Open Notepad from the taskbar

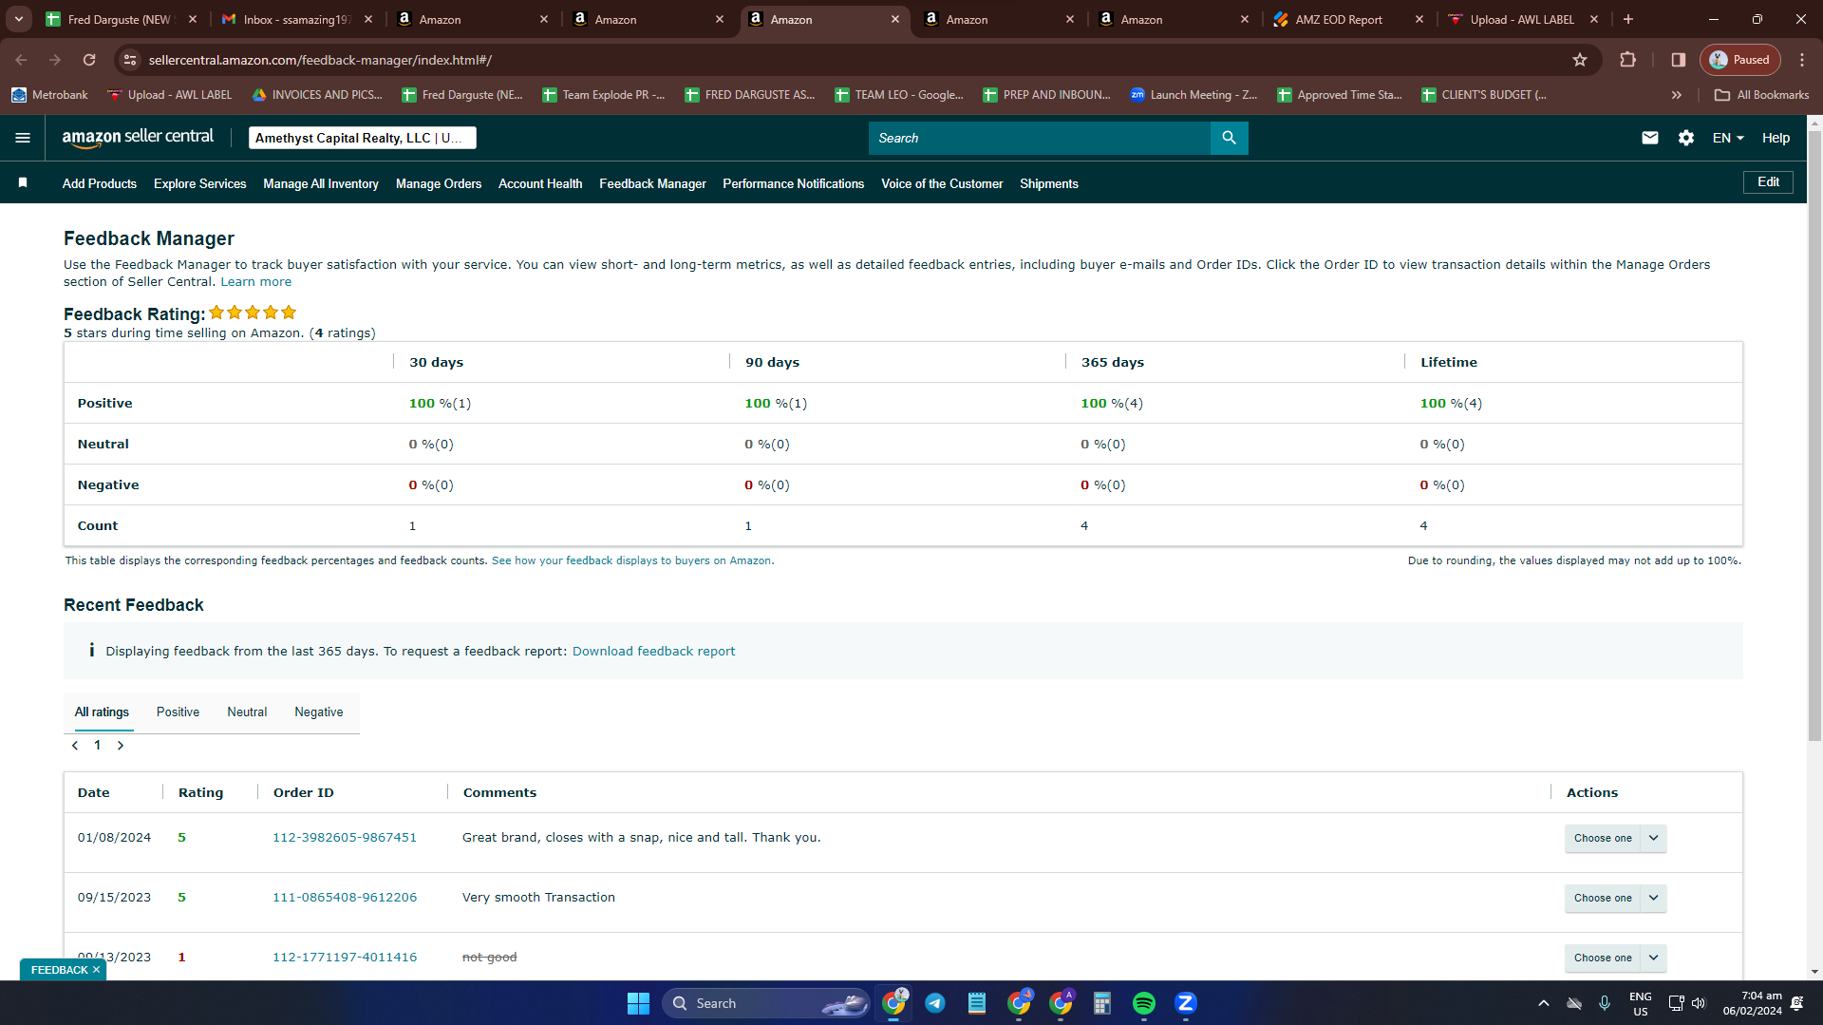[x=977, y=1003]
